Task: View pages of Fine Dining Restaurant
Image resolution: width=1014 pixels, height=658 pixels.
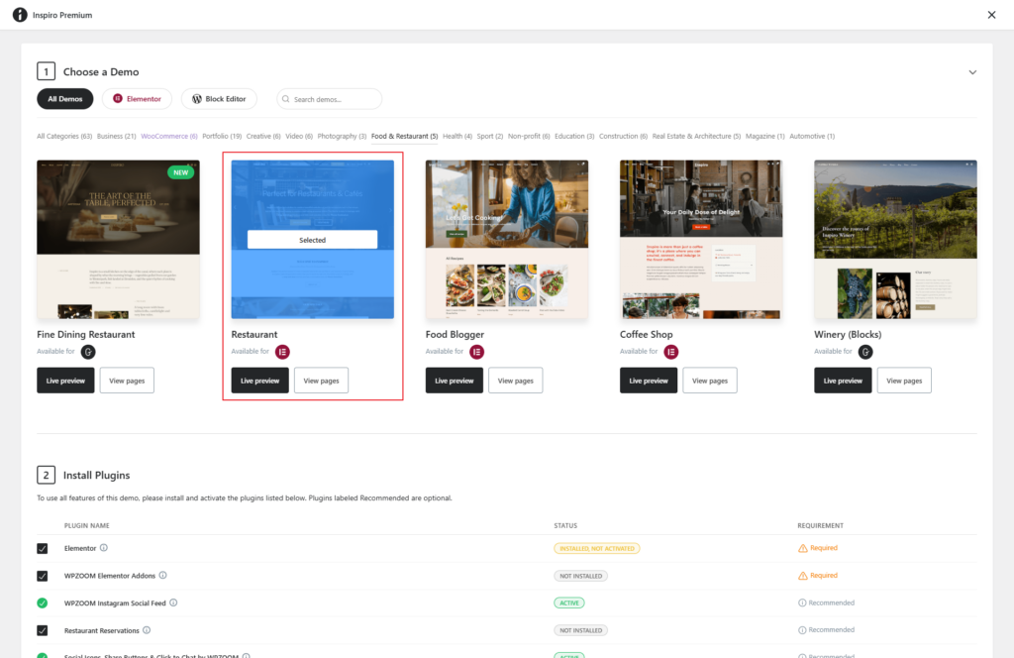Action: (127, 381)
